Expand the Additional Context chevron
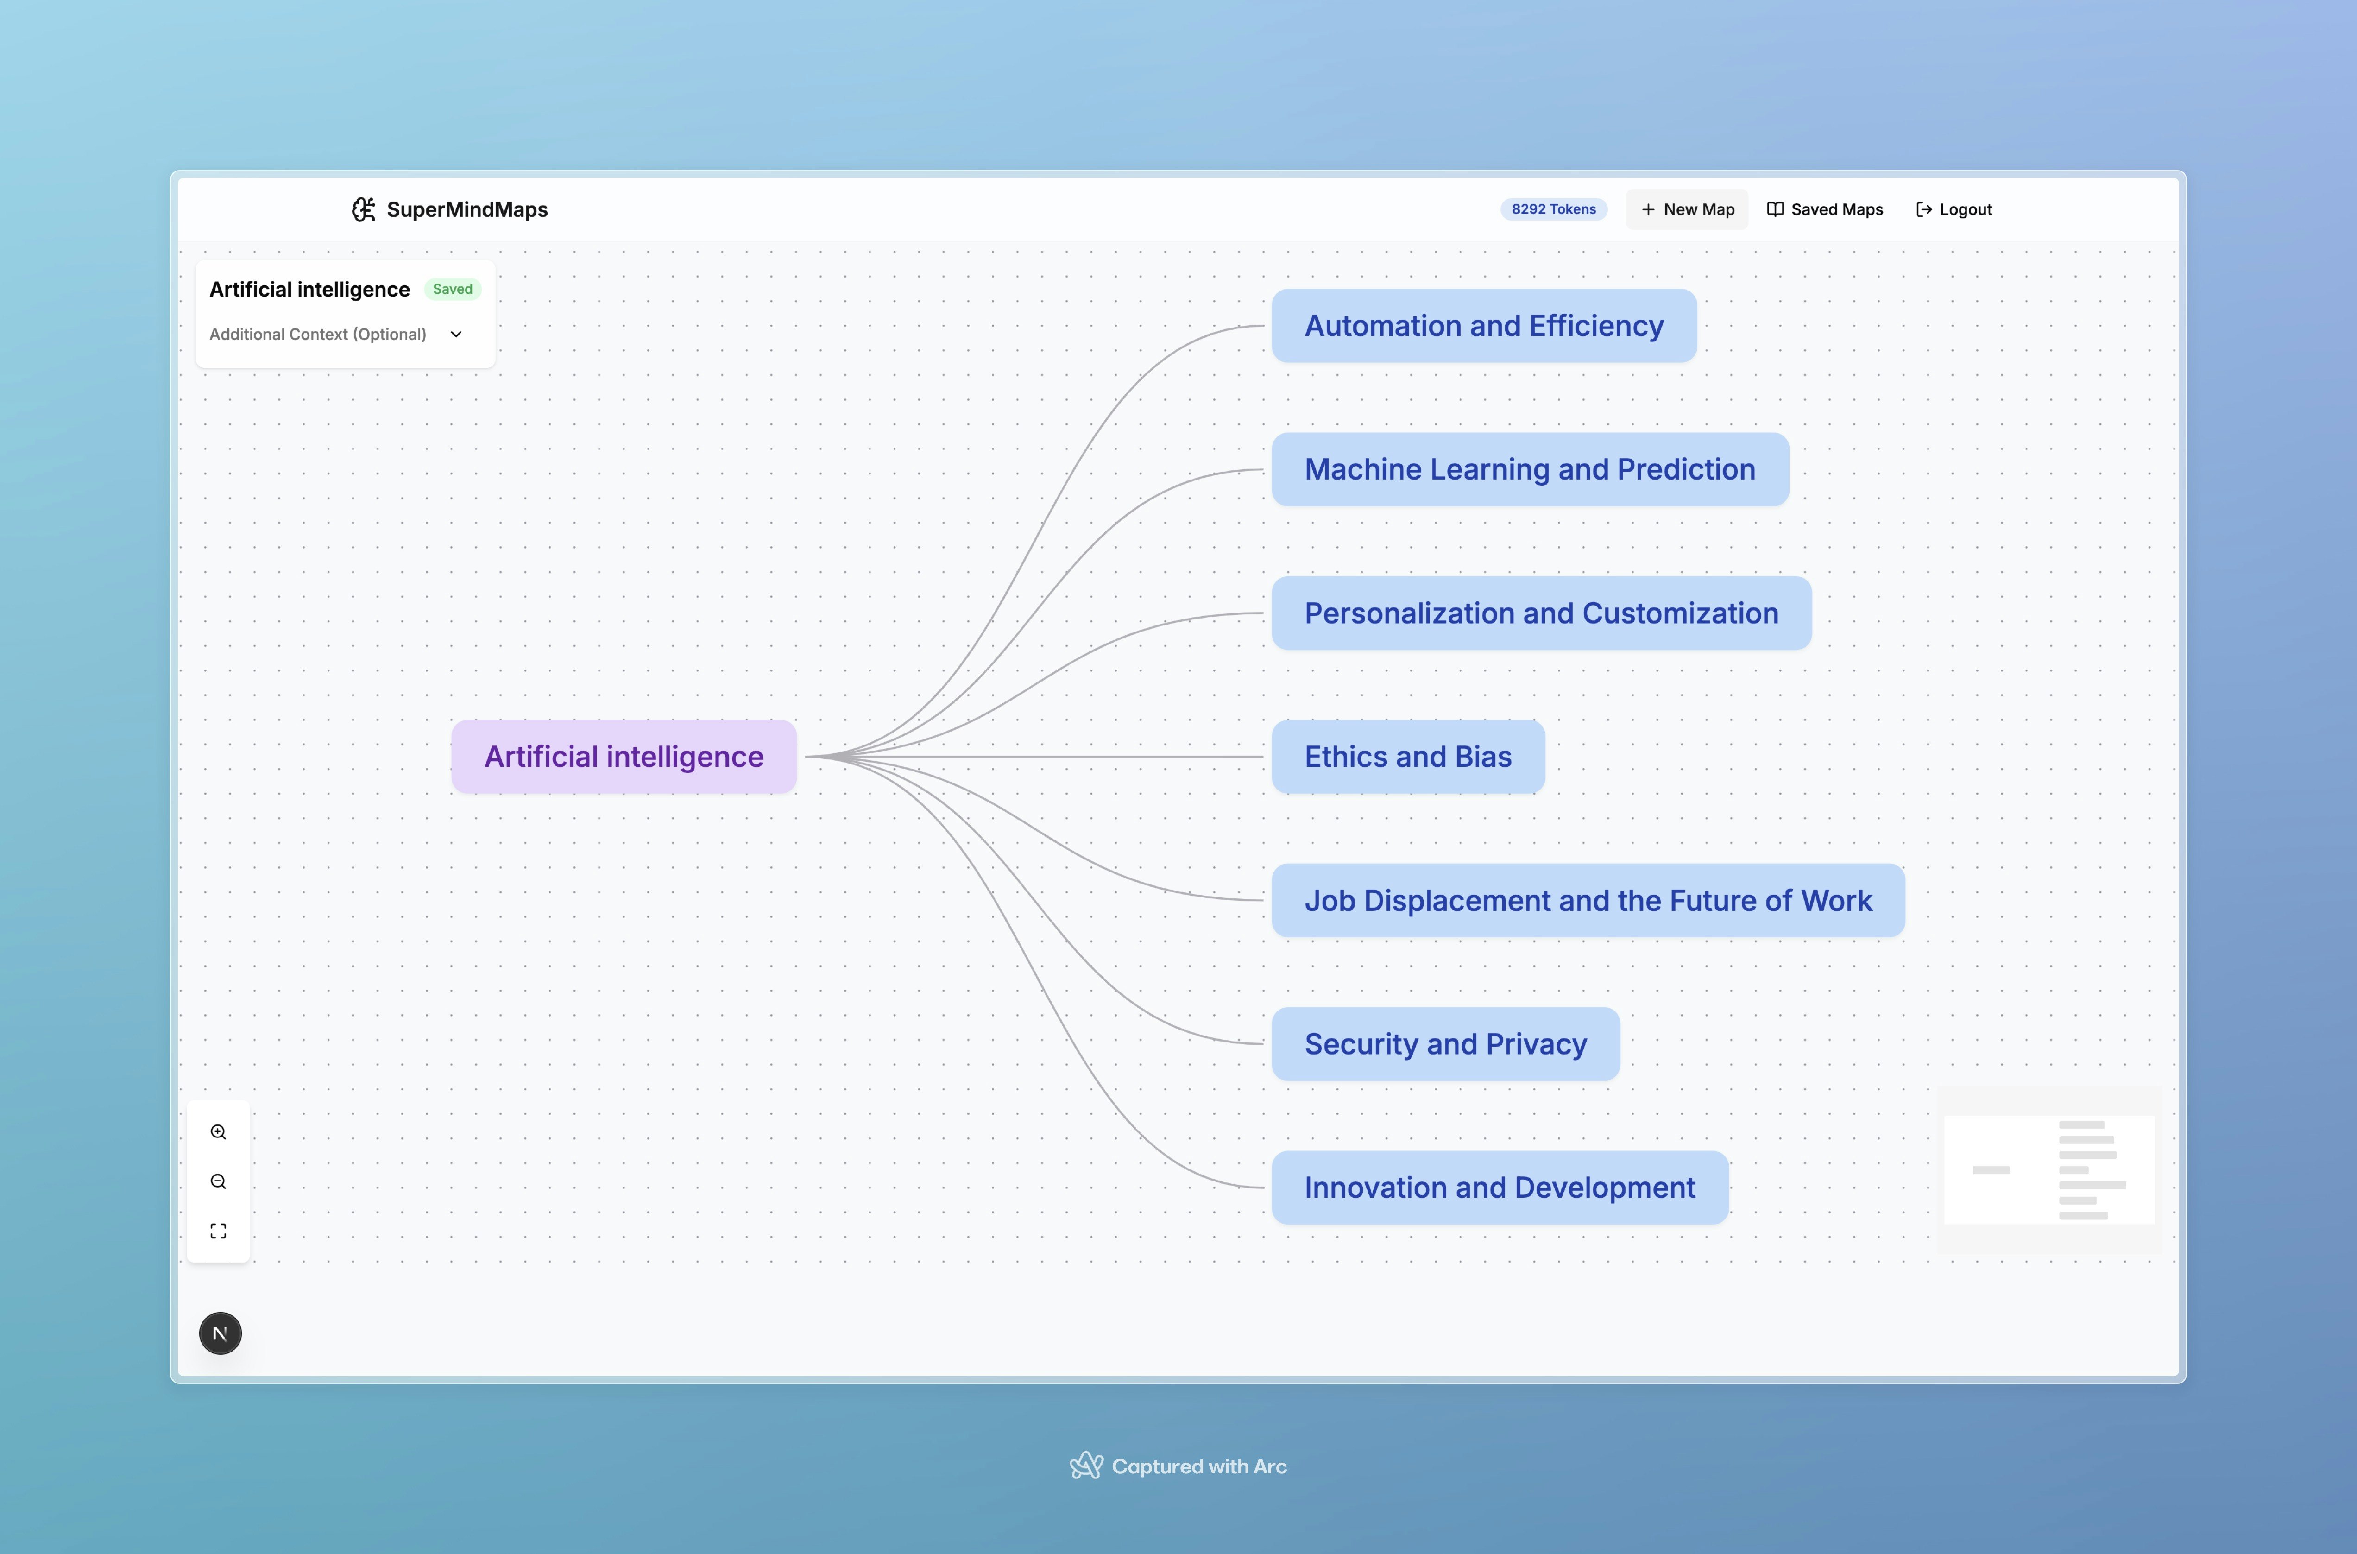 456,334
